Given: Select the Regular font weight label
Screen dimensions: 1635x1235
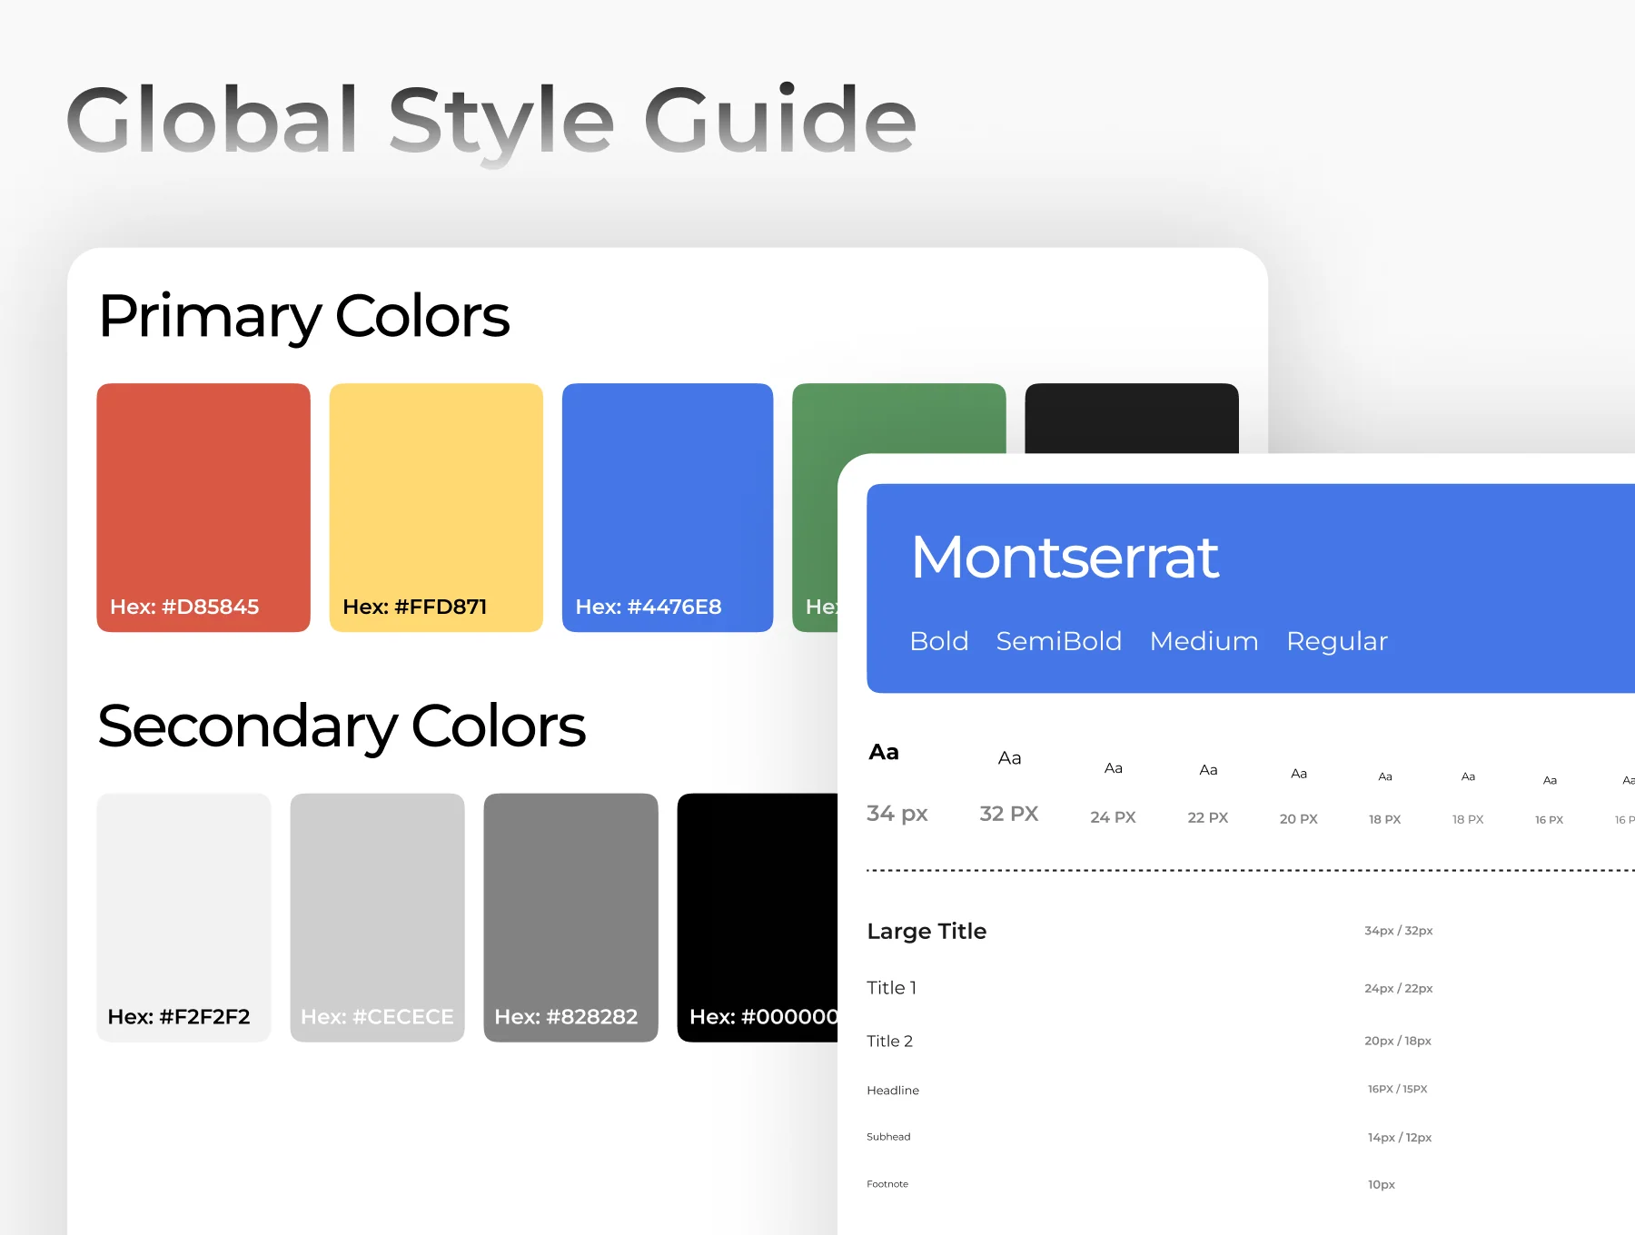Looking at the screenshot, I should coord(1337,641).
